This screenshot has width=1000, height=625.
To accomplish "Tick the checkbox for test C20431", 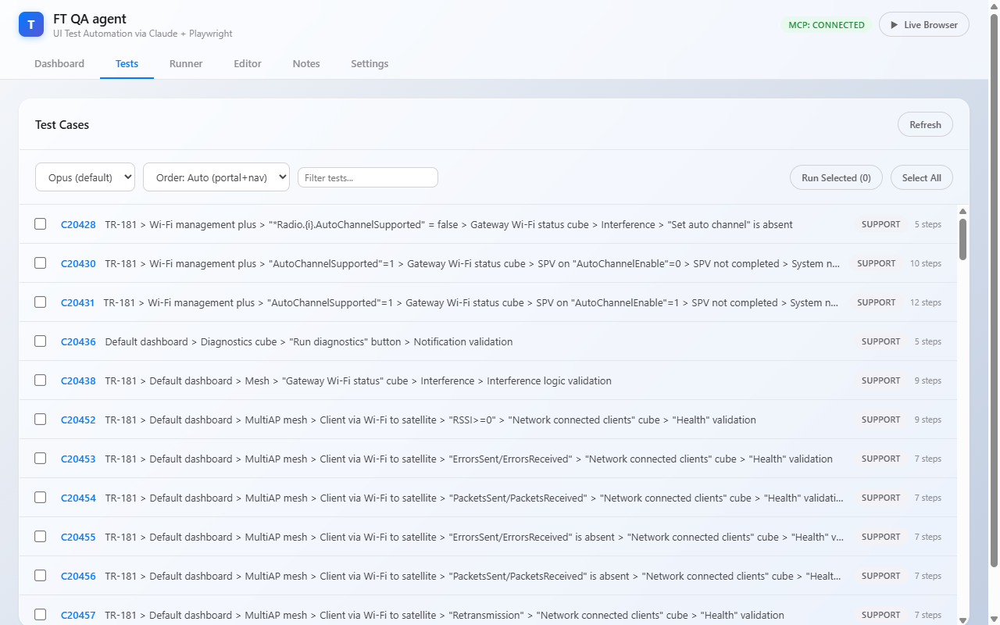I will (x=41, y=302).
